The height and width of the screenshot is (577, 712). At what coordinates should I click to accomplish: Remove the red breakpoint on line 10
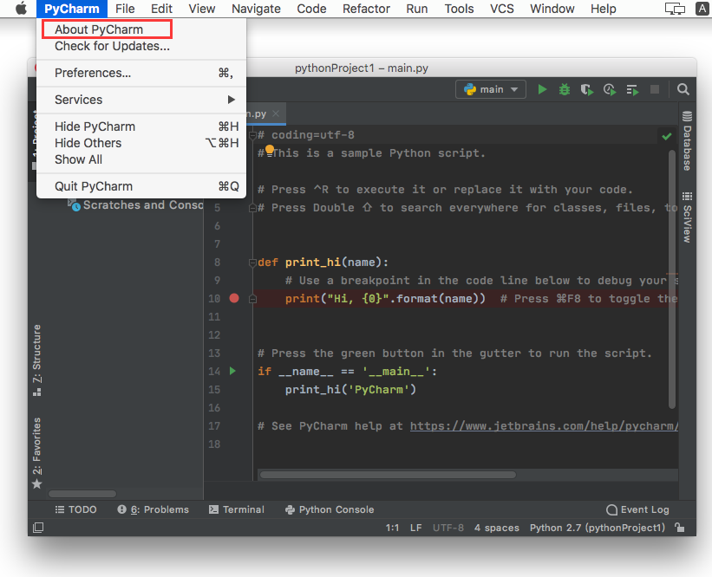pyautogui.click(x=233, y=298)
